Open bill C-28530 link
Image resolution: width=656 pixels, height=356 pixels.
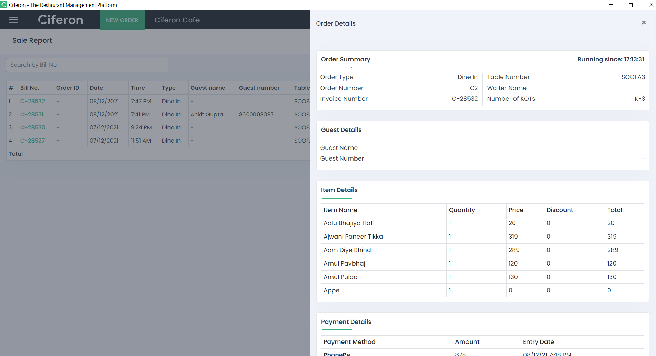click(32, 127)
